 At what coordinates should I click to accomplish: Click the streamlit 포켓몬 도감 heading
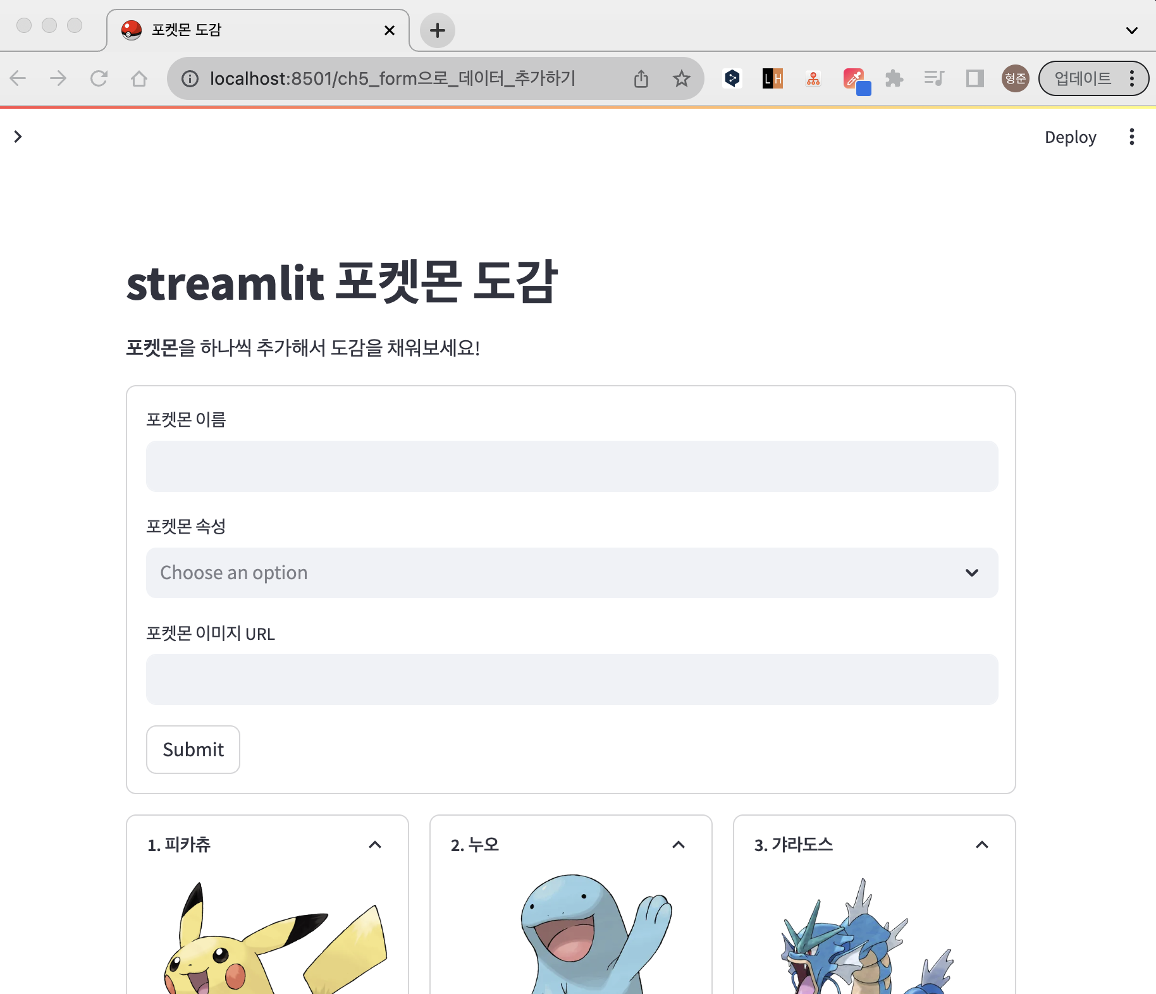point(342,282)
